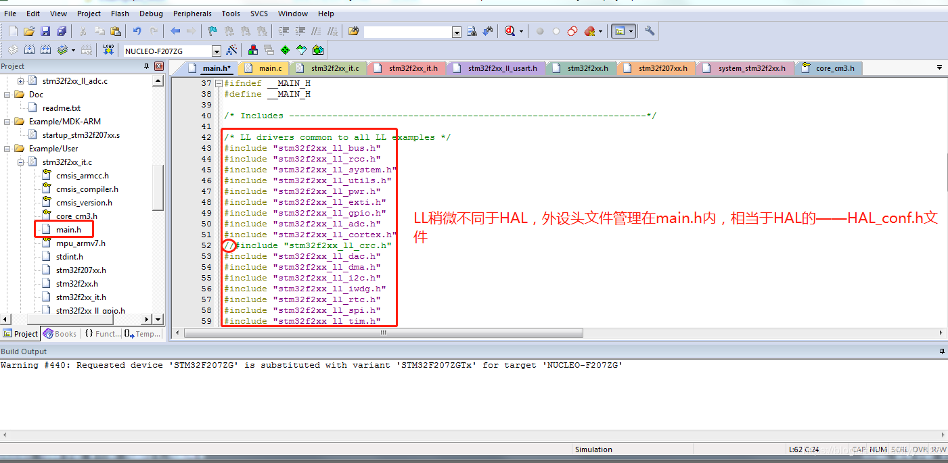Select readme.txt in the project tree
The width and height of the screenshot is (948, 463).
coord(62,108)
